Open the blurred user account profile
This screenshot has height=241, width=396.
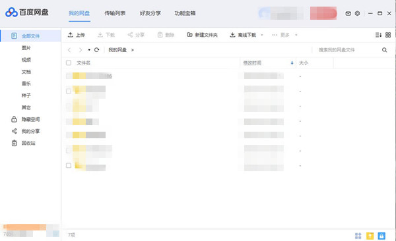[281, 13]
